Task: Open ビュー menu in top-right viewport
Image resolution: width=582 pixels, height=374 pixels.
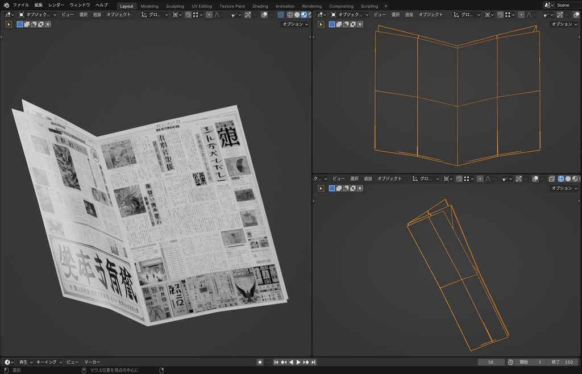Action: 380,15
